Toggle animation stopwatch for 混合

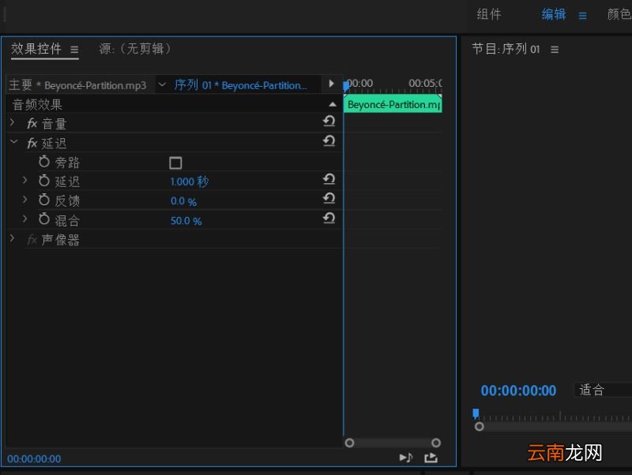44,219
